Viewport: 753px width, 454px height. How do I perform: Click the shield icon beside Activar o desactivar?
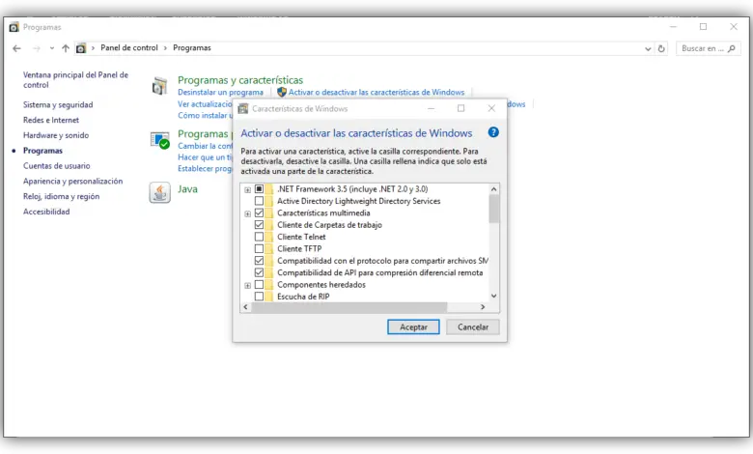click(282, 92)
